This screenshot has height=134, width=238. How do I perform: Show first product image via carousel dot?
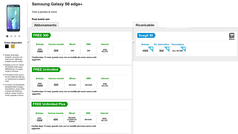pyautogui.click(x=7, y=36)
